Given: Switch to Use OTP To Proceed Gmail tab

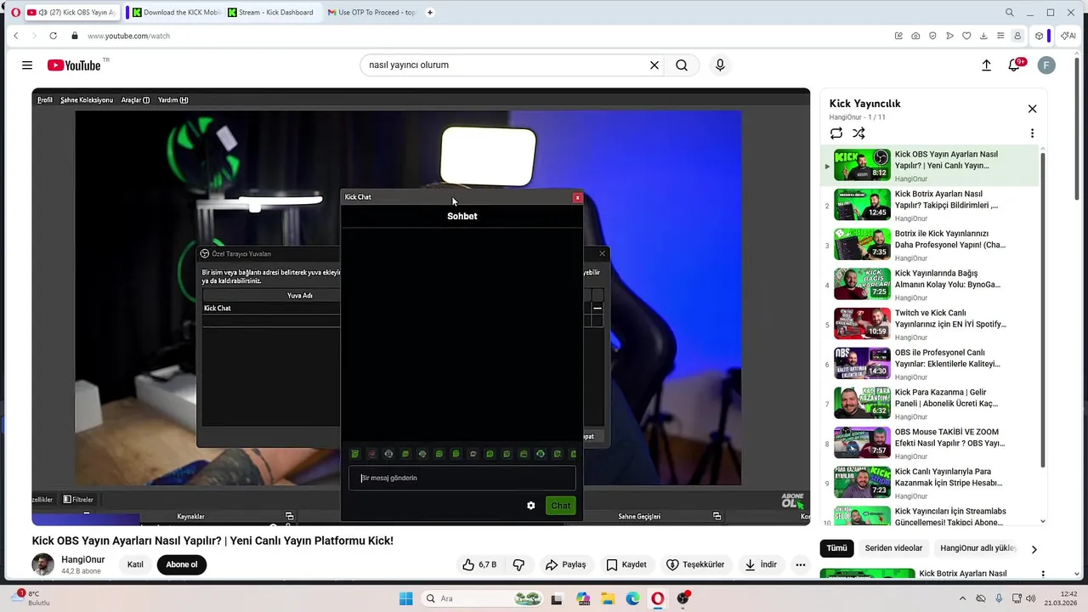Looking at the screenshot, I should coord(371,13).
